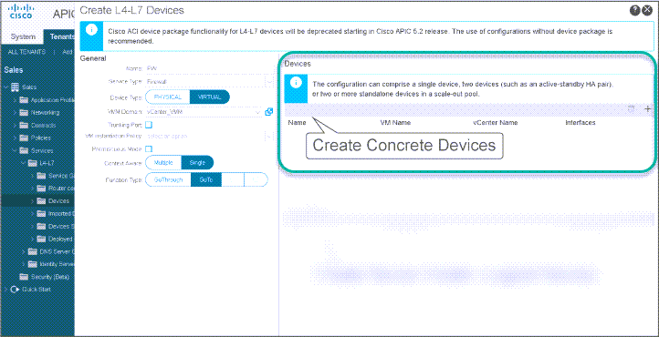This screenshot has height=337, width=659.
Task: Click the info icon in deprecation banner
Action: [91, 30]
